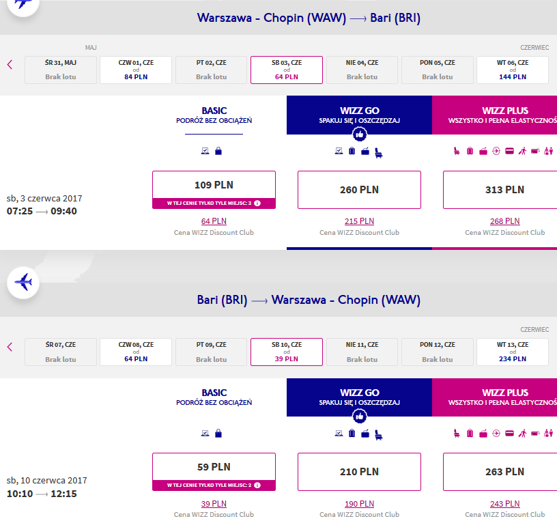
Task: Open the 39 PLN WIZZ Discount Club price link
Action: tap(214, 503)
